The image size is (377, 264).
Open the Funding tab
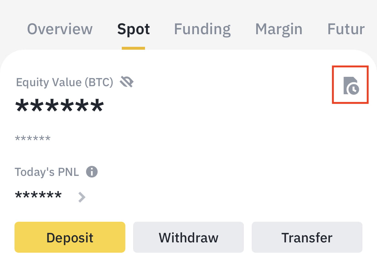(202, 29)
